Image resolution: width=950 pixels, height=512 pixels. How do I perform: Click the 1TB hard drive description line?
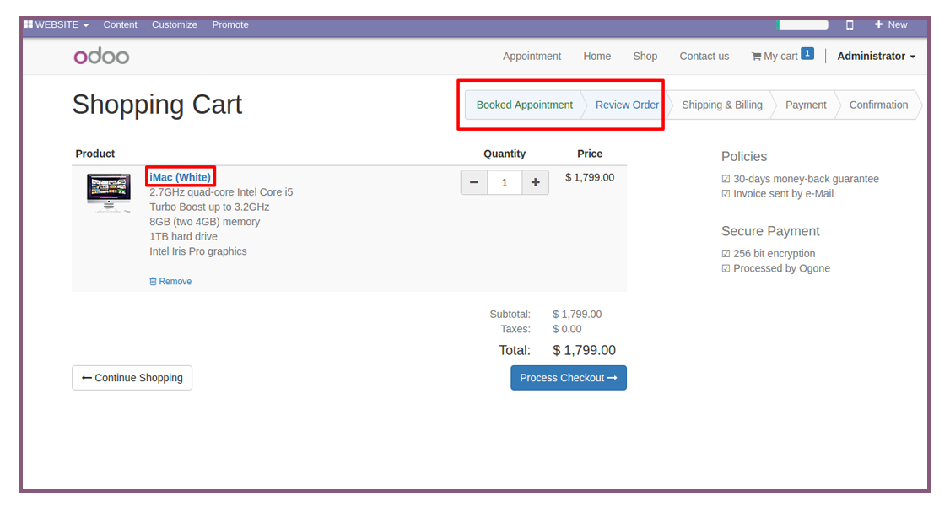click(x=184, y=236)
